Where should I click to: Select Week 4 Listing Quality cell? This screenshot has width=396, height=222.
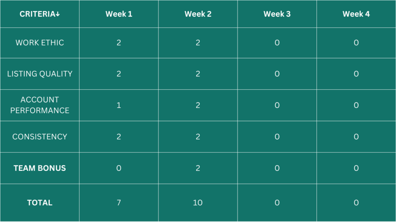[x=356, y=74]
